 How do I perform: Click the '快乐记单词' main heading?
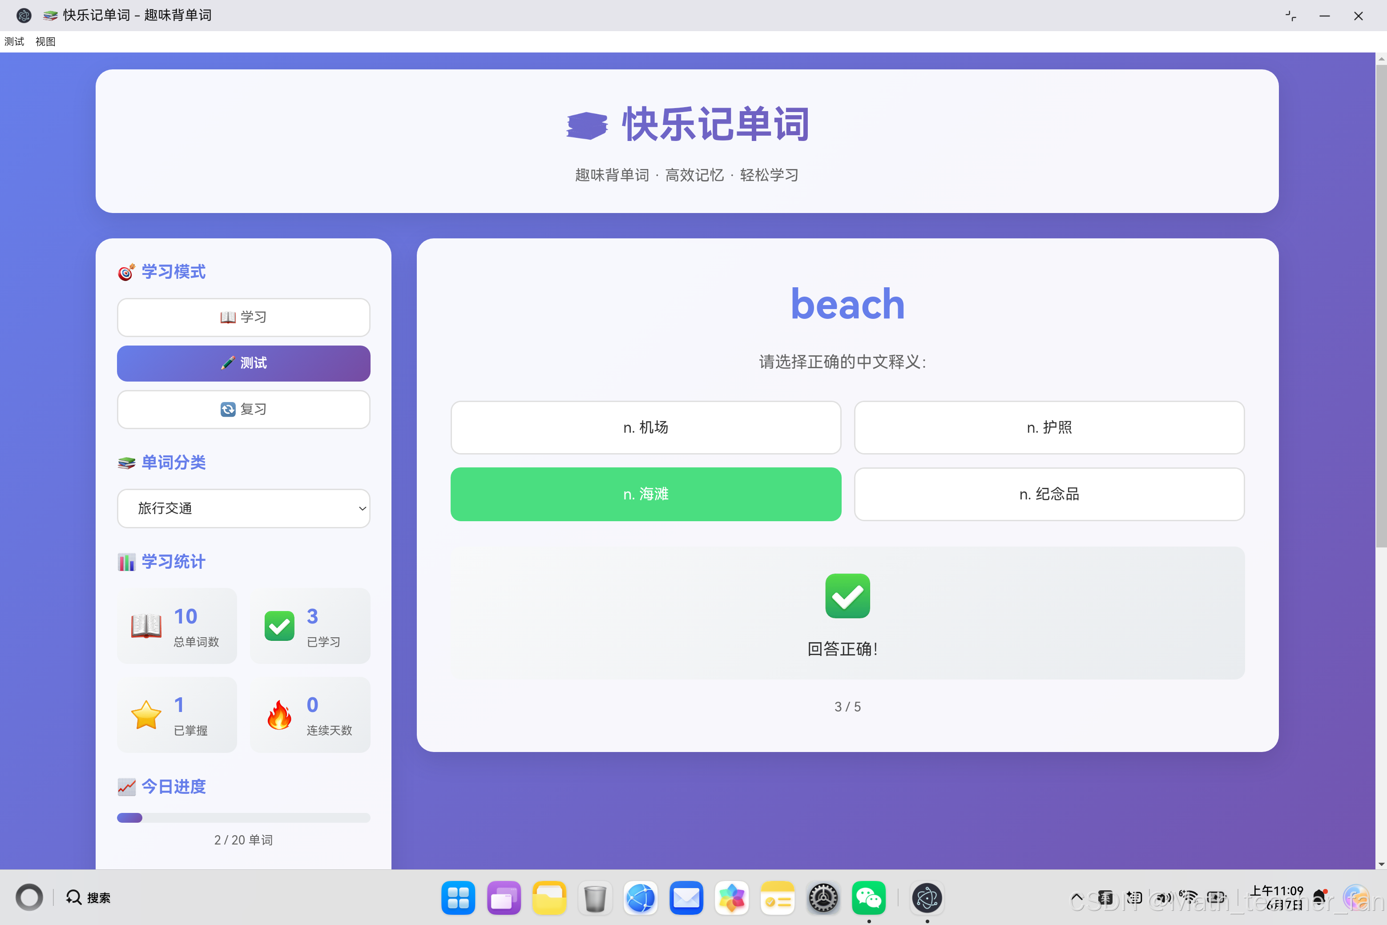point(715,125)
